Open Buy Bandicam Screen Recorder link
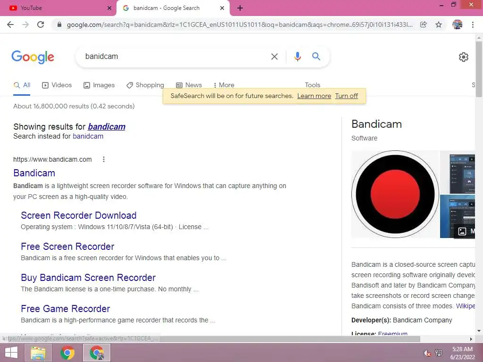 88,278
